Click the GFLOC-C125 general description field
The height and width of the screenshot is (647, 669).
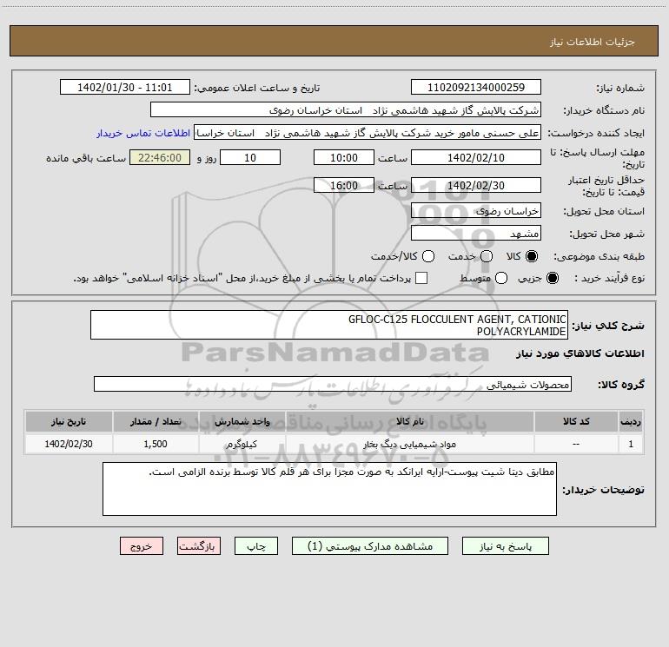pos(329,325)
